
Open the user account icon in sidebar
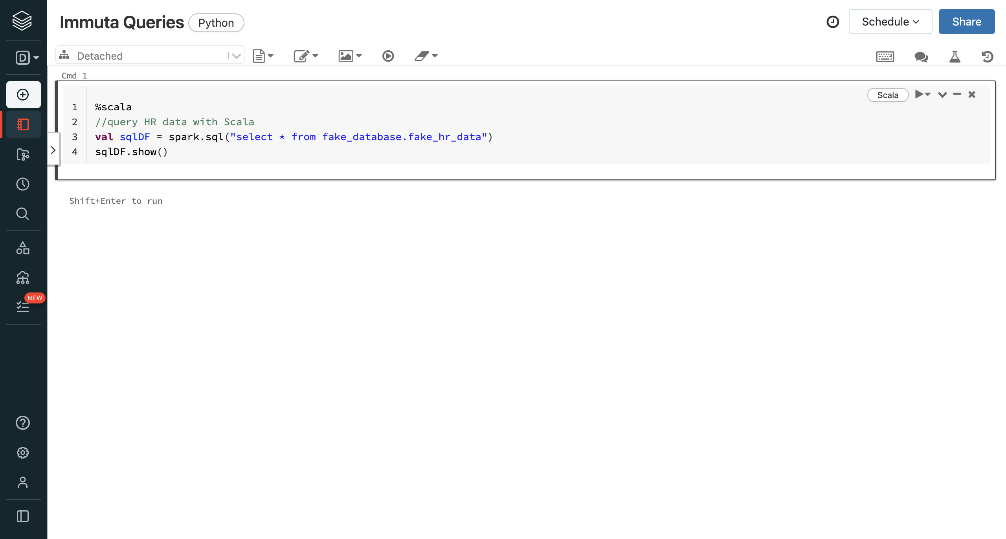[23, 482]
